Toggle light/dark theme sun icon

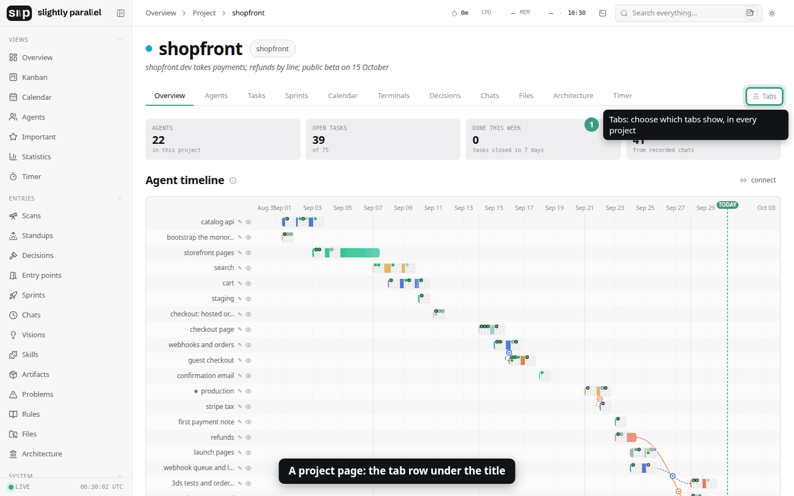coord(772,13)
